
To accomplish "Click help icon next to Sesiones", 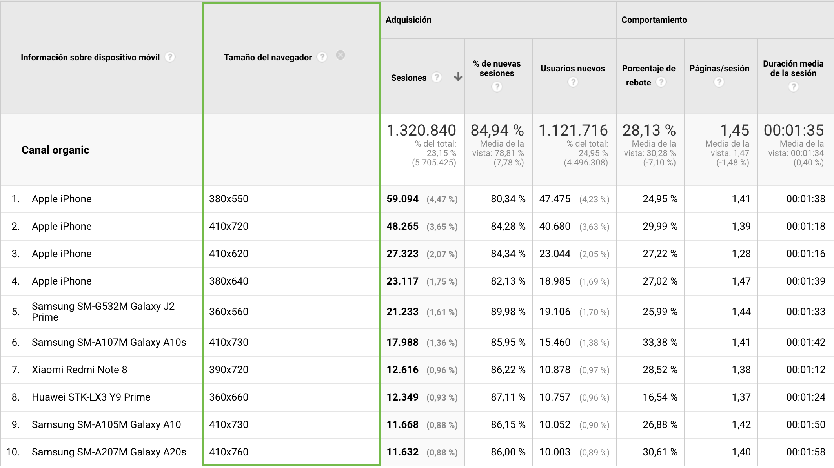I will [x=437, y=78].
